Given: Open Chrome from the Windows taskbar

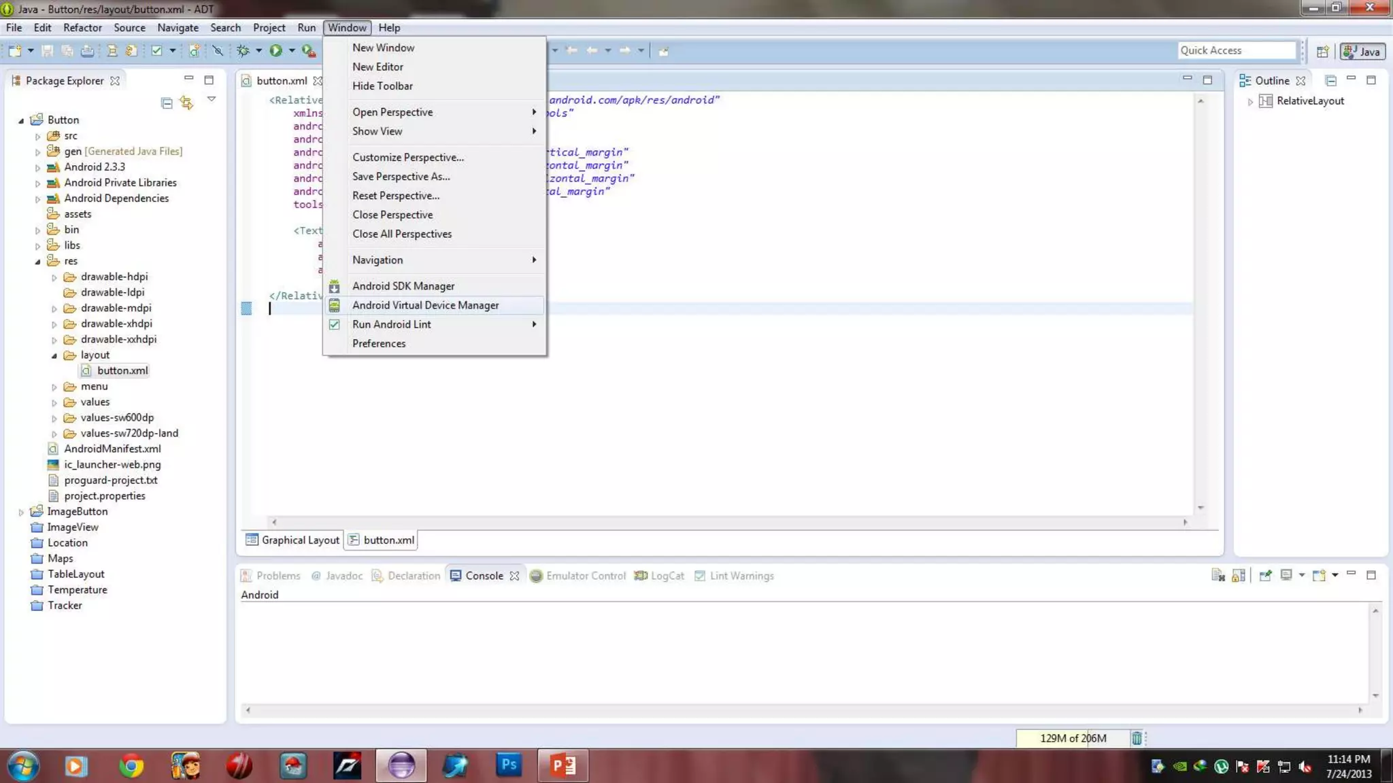Looking at the screenshot, I should 131,766.
